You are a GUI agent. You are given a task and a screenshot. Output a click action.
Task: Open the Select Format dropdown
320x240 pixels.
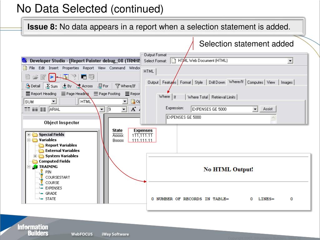290,61
